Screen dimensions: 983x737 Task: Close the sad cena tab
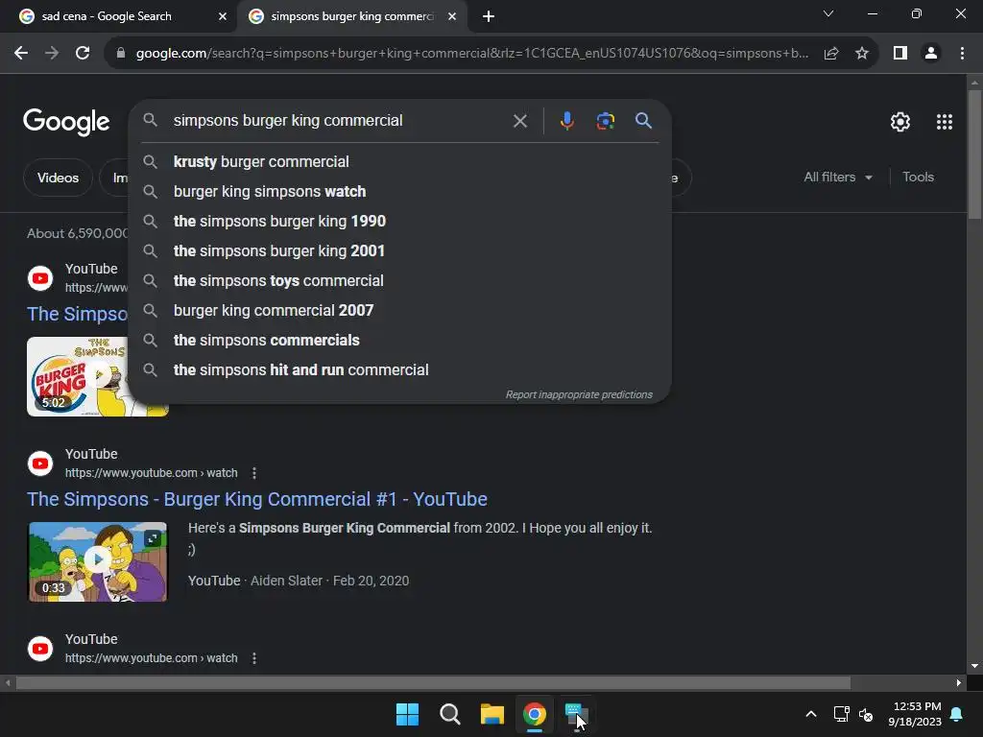point(223,16)
